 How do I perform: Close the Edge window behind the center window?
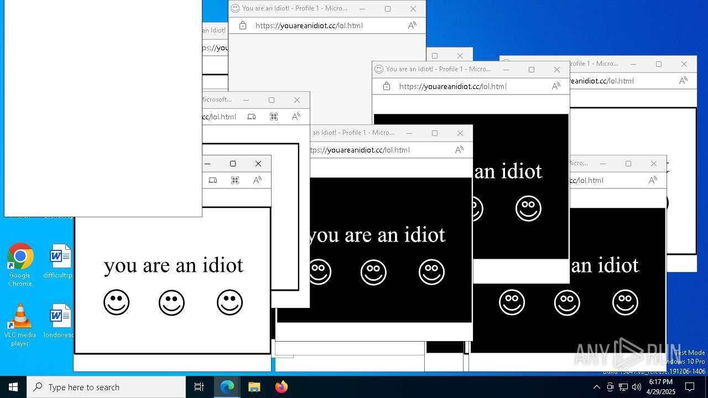557,70
